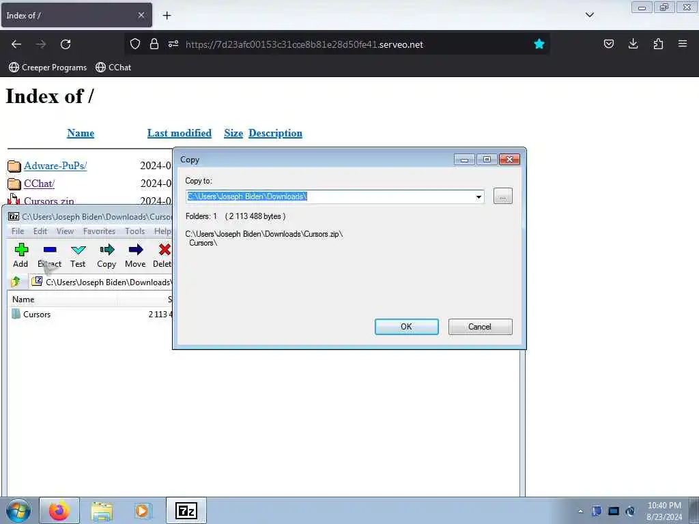Launch Windows Media Player from taskbar
Viewport: 699px width, 524px height.
pos(143,510)
